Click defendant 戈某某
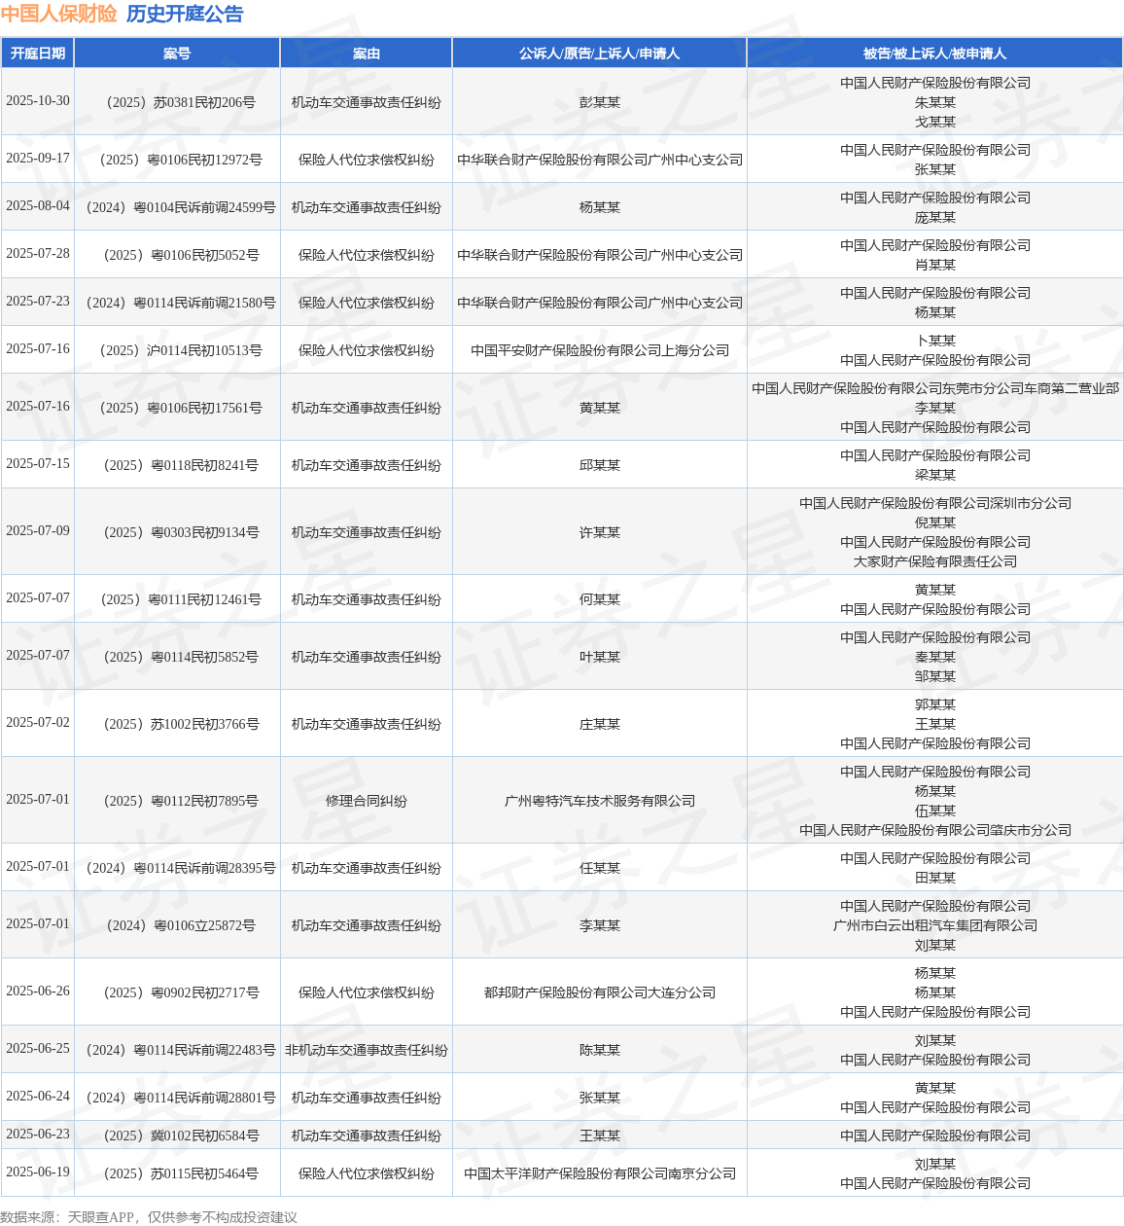Image resolution: width=1124 pixels, height=1226 pixels. (x=935, y=122)
